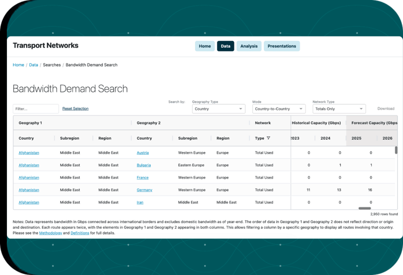
Task: Click Afghanistan link in the Austria row
Action: [29, 153]
